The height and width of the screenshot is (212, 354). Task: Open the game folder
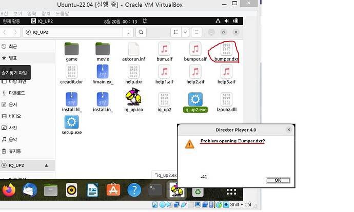[x=71, y=52]
